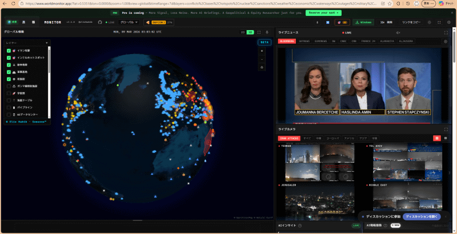
Task: Uncheck the military bases layer checkbox
Action: click(x=9, y=72)
